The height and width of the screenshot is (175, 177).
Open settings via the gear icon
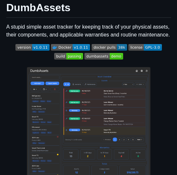(x=142, y=71)
